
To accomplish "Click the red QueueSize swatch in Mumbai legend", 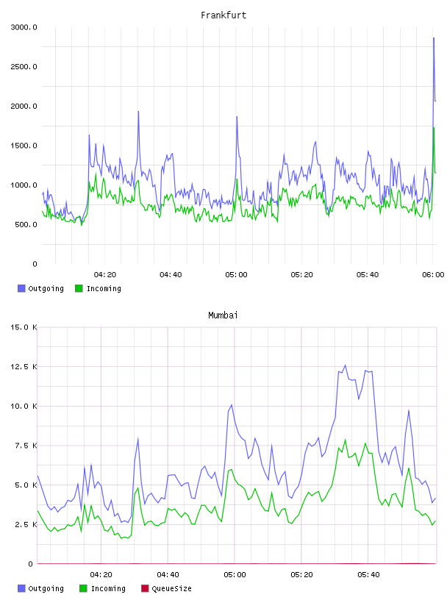I will [145, 588].
